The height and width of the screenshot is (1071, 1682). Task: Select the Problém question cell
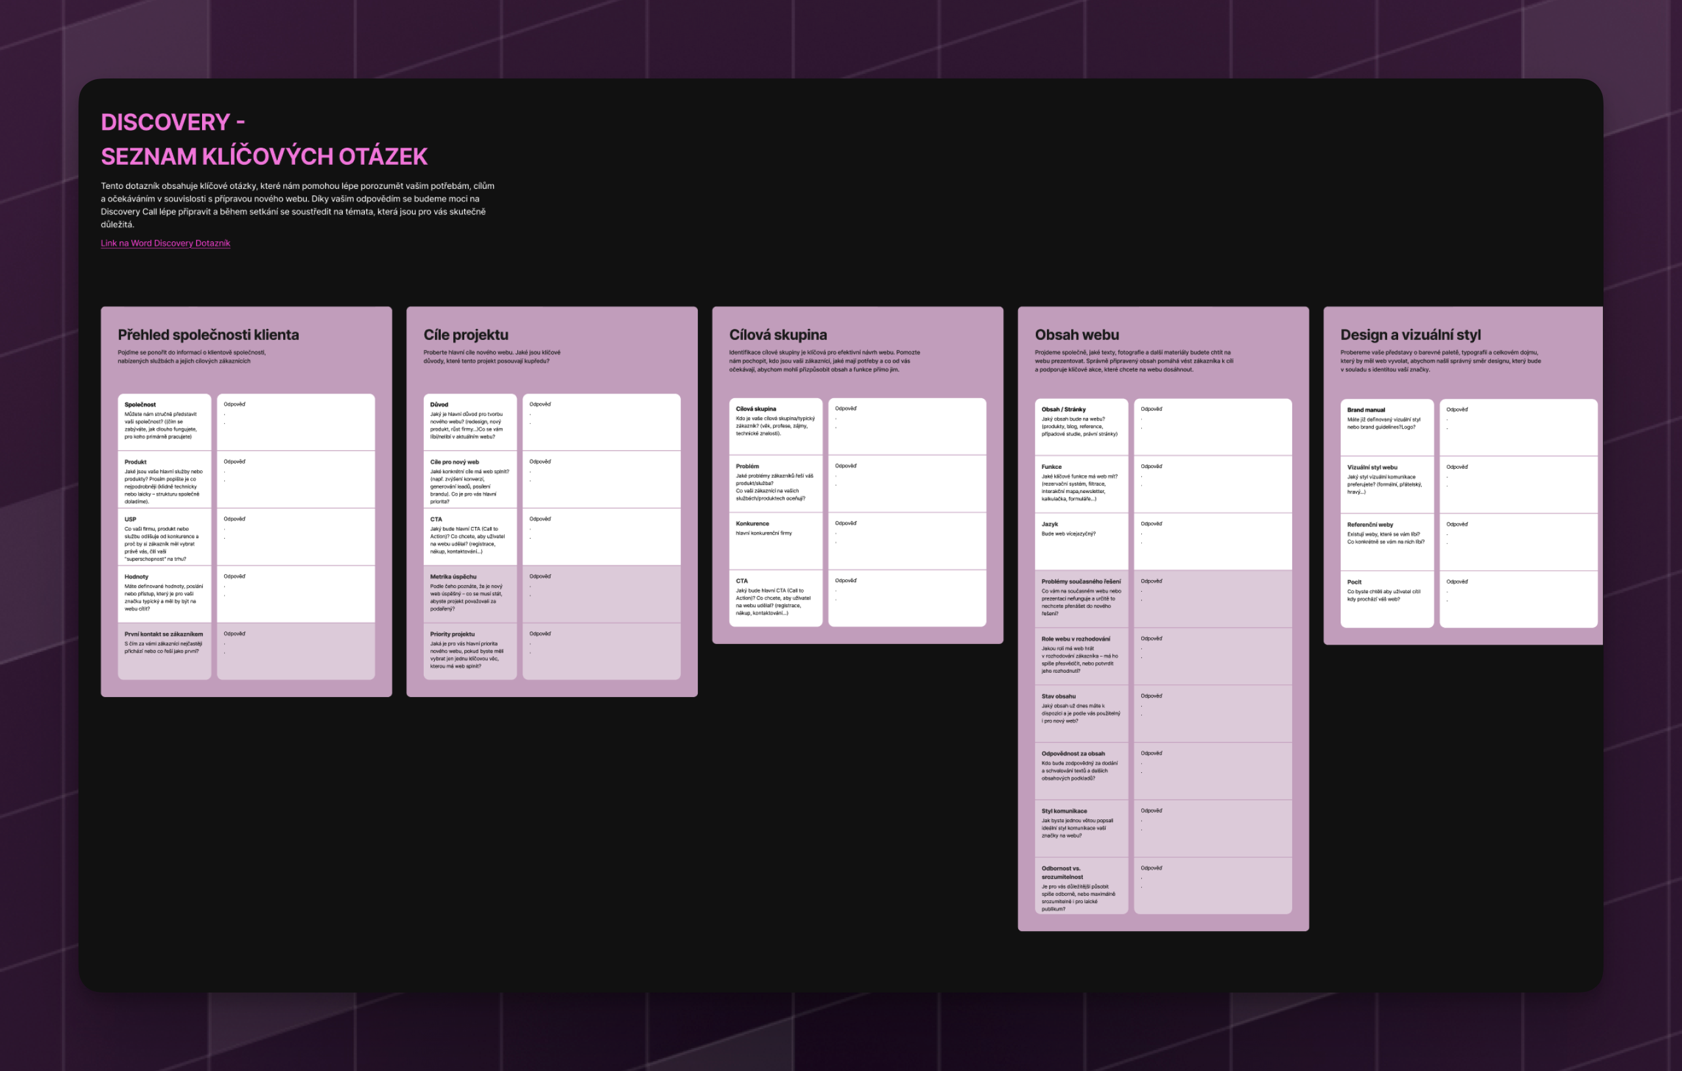click(776, 484)
